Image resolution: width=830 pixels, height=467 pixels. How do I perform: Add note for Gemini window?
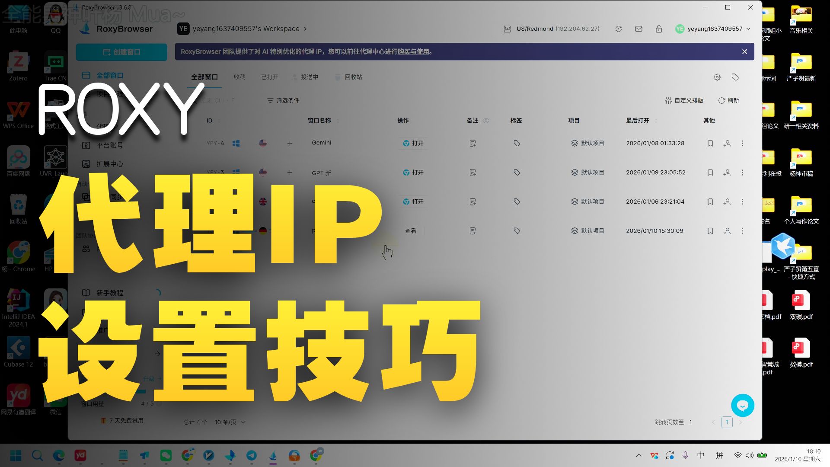tap(472, 143)
